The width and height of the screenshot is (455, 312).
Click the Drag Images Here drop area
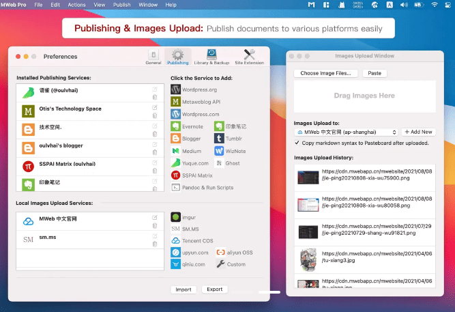[x=364, y=96]
